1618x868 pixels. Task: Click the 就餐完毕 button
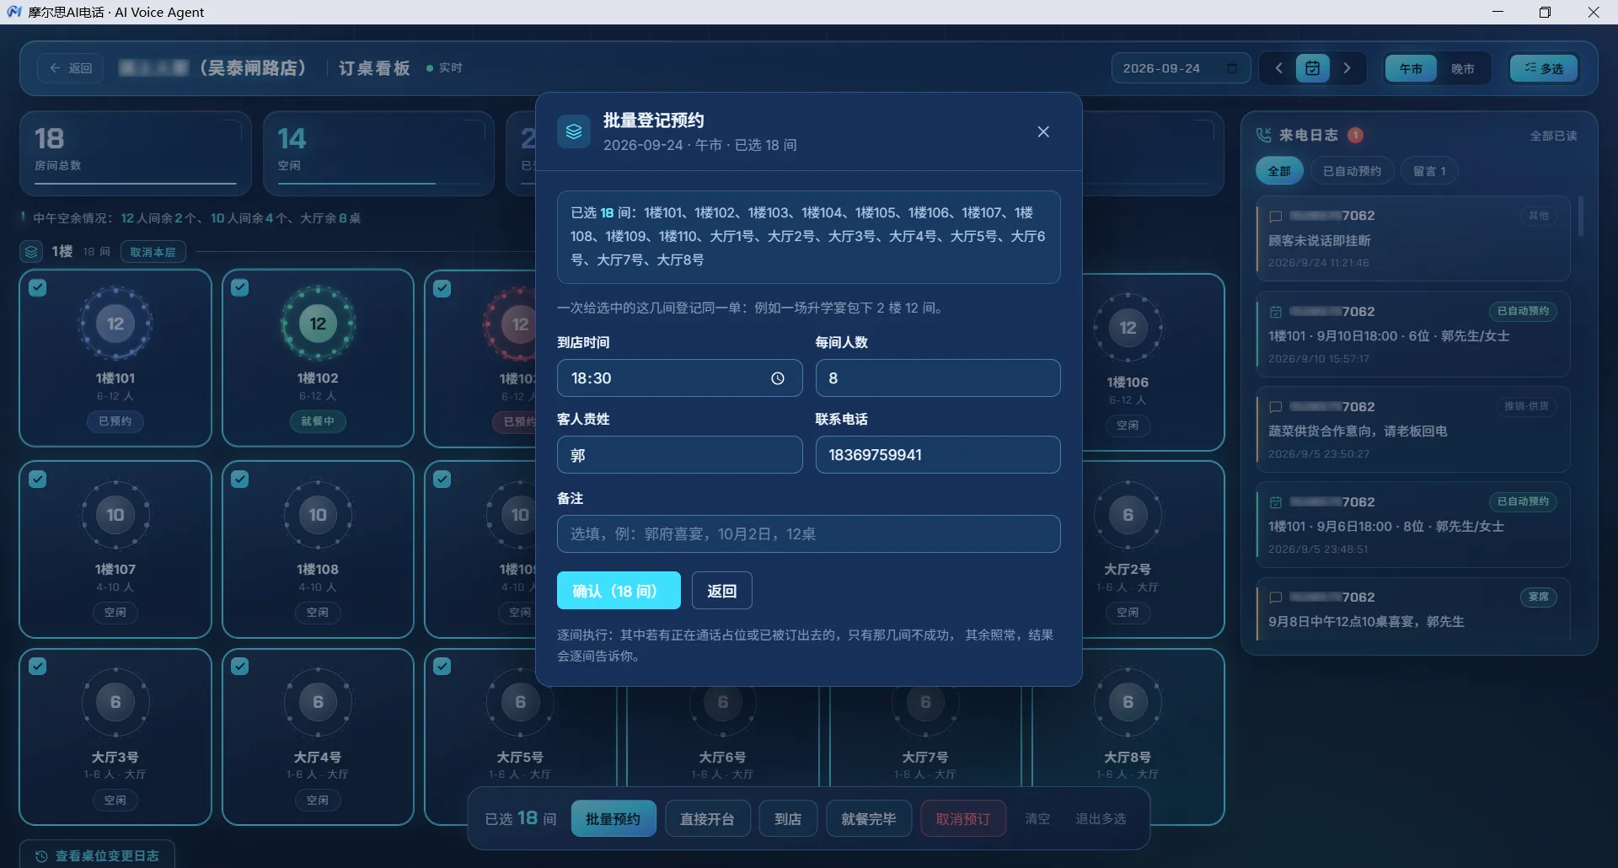click(x=869, y=818)
